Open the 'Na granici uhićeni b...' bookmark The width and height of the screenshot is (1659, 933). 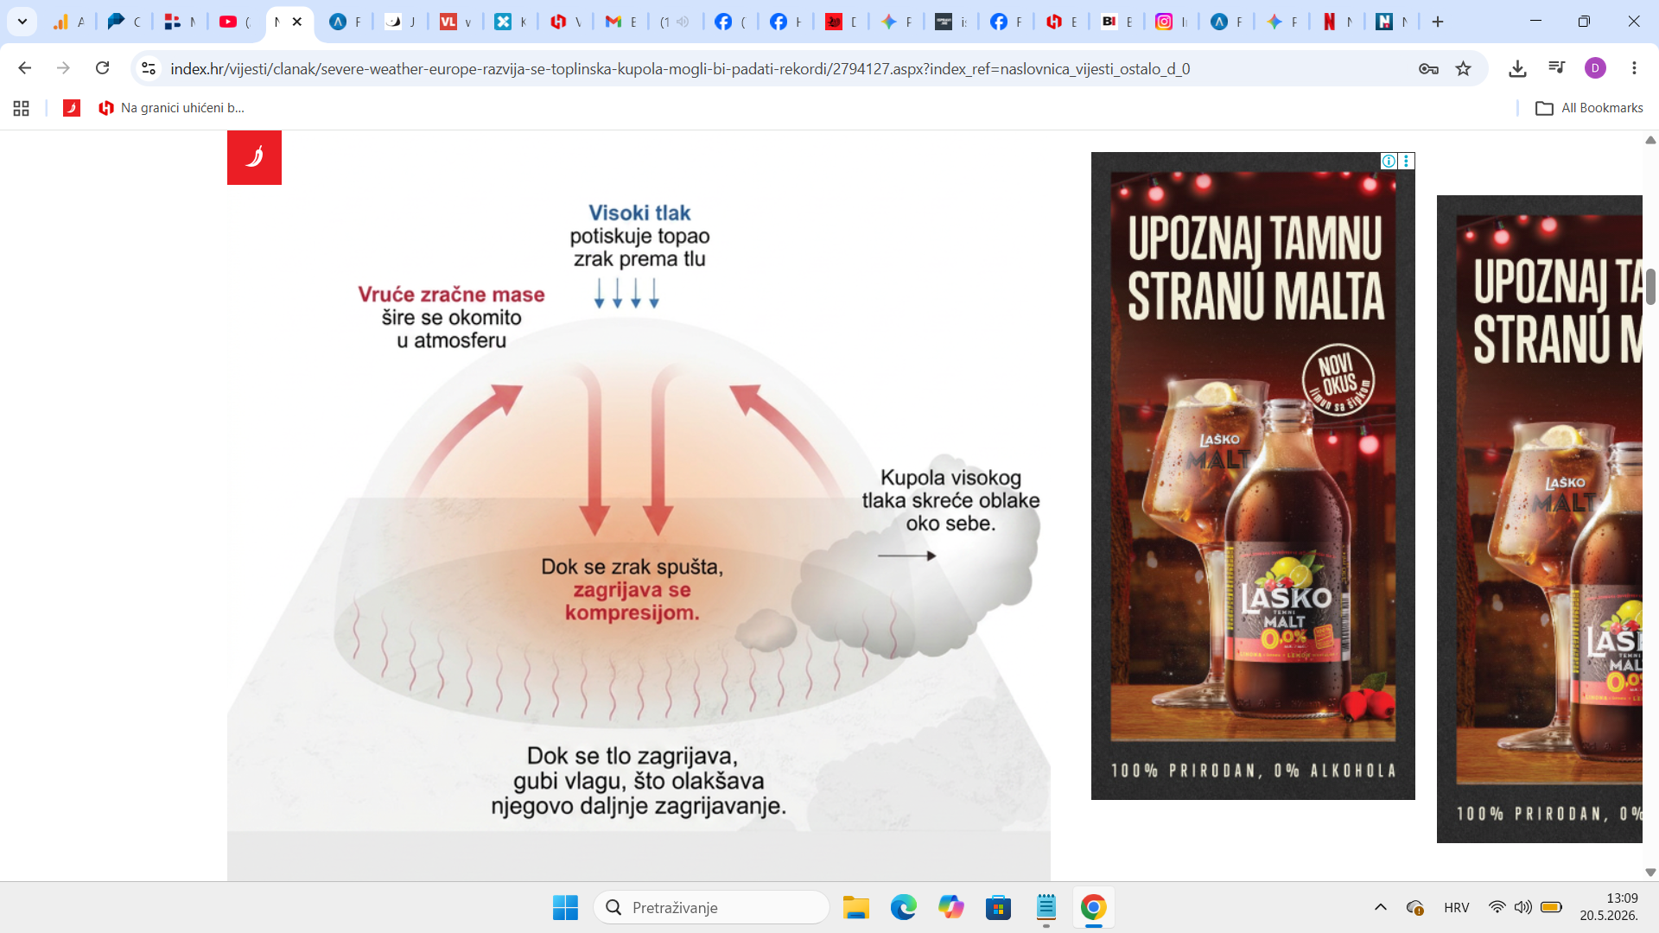(x=171, y=108)
